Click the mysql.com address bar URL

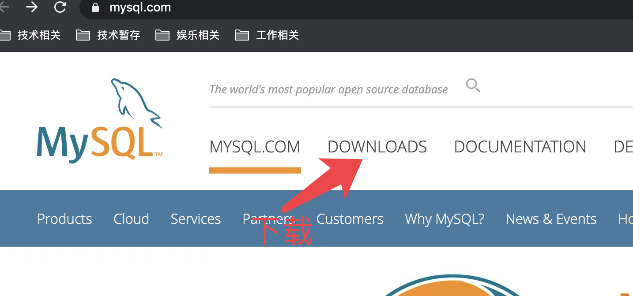pos(140,7)
